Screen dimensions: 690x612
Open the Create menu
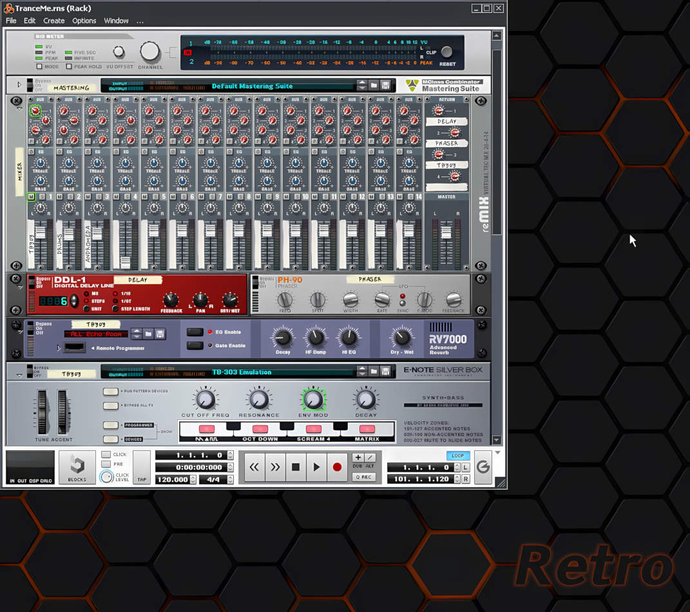53,21
